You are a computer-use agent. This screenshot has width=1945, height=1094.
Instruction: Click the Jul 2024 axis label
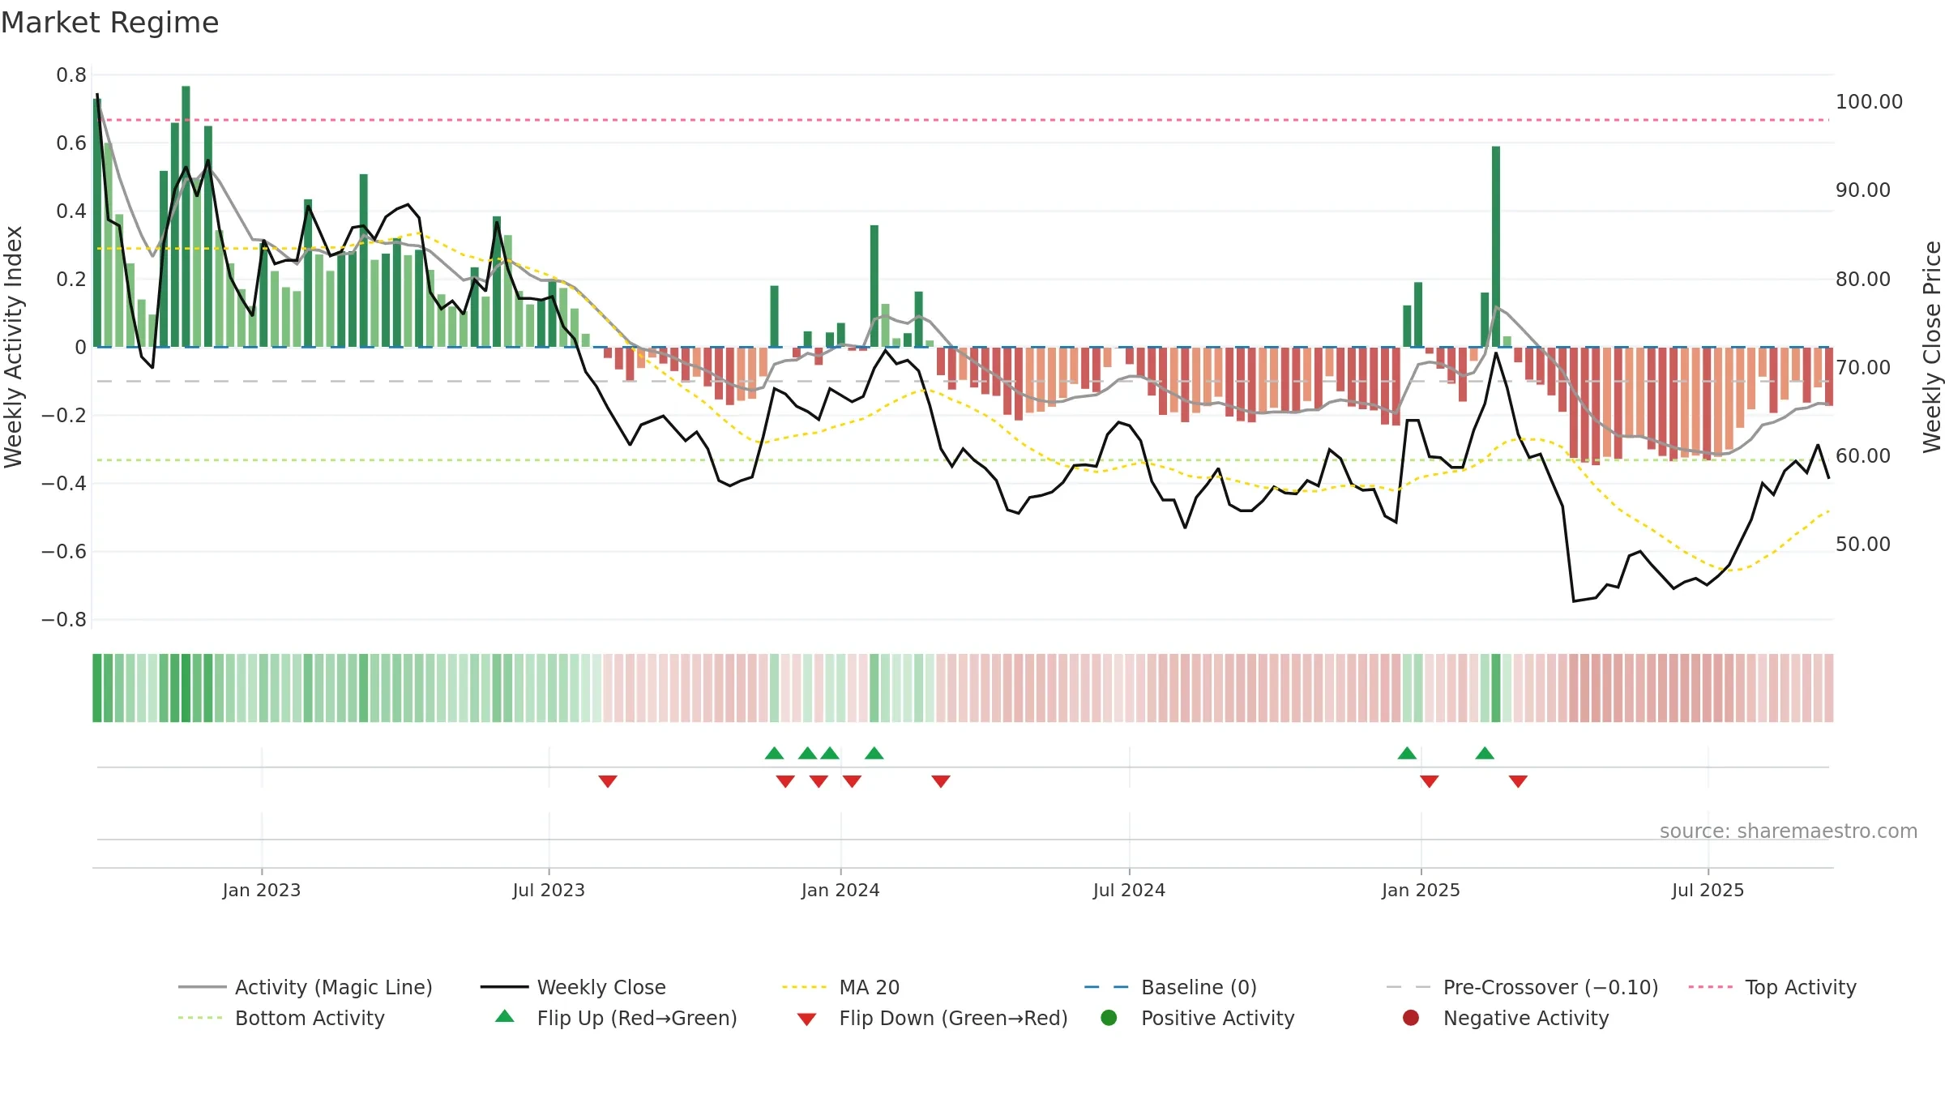coord(1129,890)
